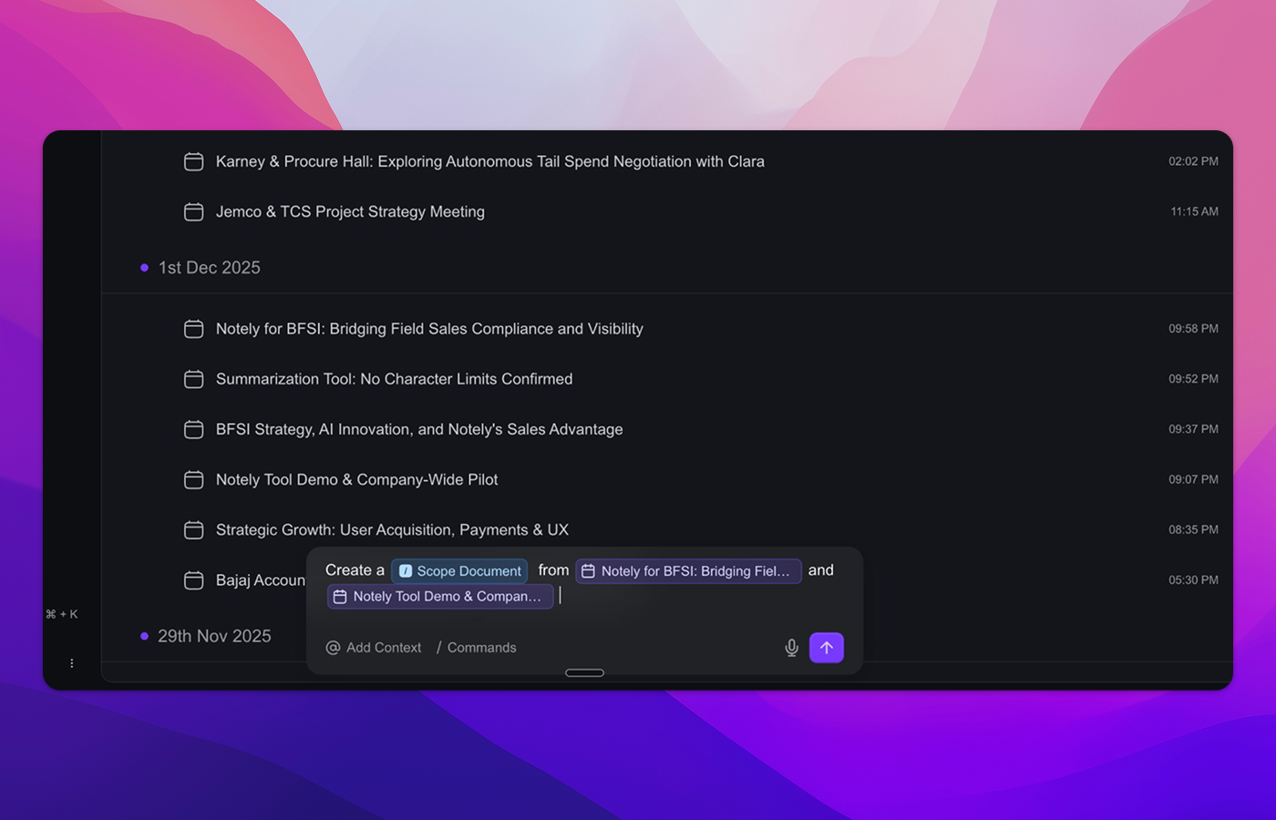Click the calendar icon beside "Karney & Procure Hall" meeting

point(193,160)
